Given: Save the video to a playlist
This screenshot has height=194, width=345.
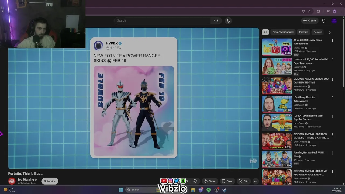Looking at the screenshot, I should click(227, 181).
